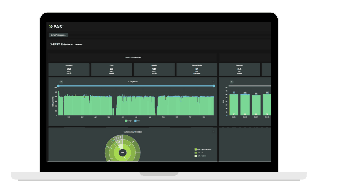Click the left handle of the blue range slider
This screenshot has height=191, width=340.
58,86
